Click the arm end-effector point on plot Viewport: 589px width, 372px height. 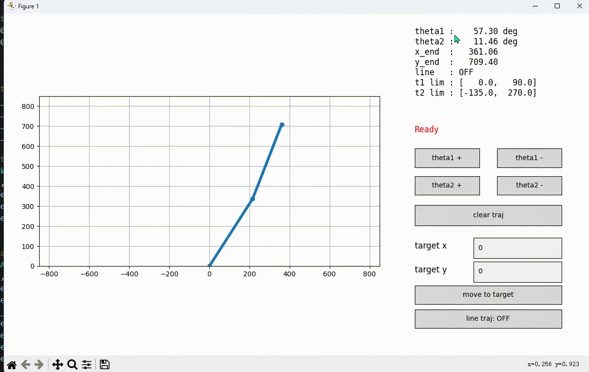tap(282, 125)
